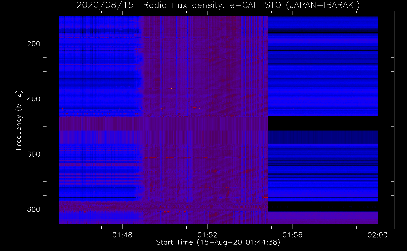Click the 'Frequency (MHZ)' axis label

click(19, 120)
